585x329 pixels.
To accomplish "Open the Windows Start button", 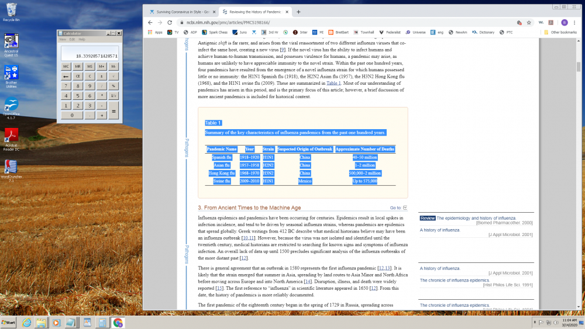I will 9,323.
